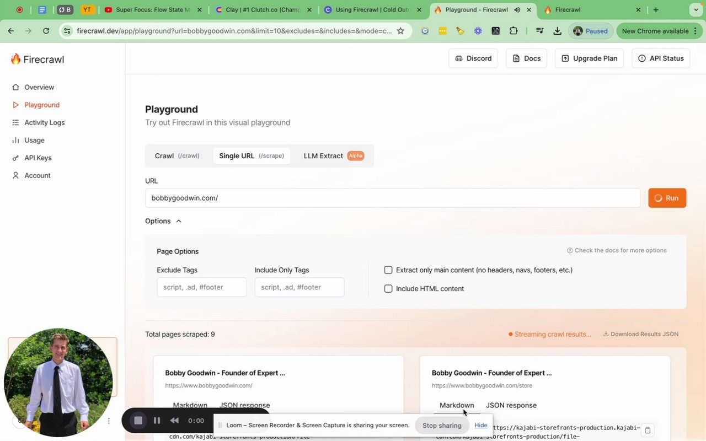Viewport: 706px width, 441px height.
Task: Click the https://www.bobbygoodwin.com/store URL text
Action: 482,386
